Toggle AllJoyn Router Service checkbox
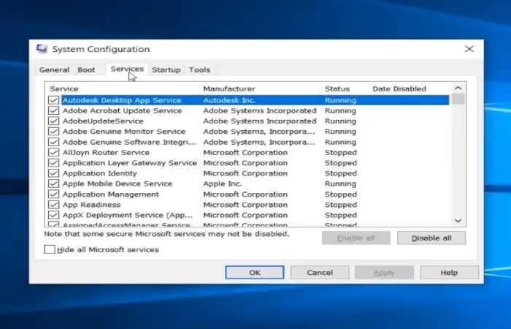The width and height of the screenshot is (511, 329). click(x=53, y=152)
